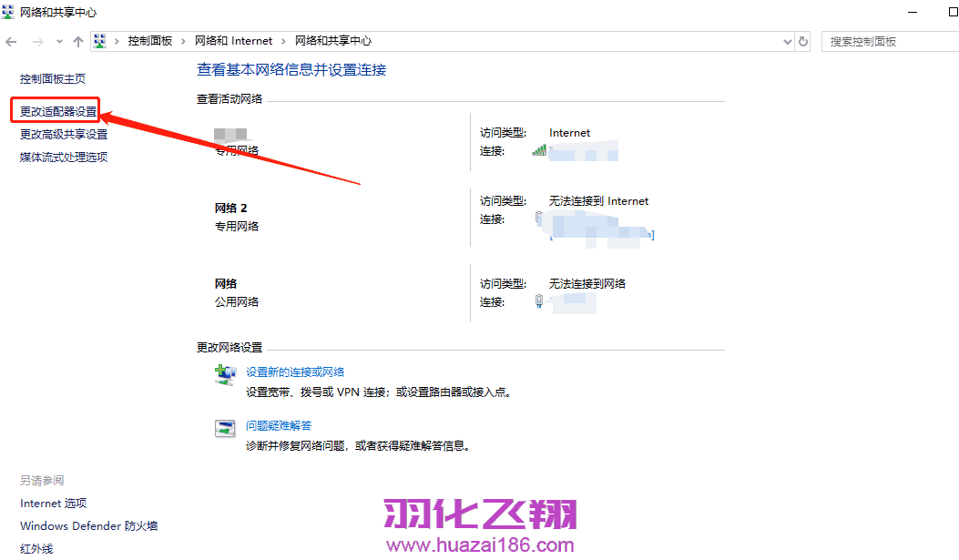This screenshot has width=959, height=560.
Task: Expand chevron after 网络和 Internet breadcrumb
Action: pyautogui.click(x=283, y=42)
